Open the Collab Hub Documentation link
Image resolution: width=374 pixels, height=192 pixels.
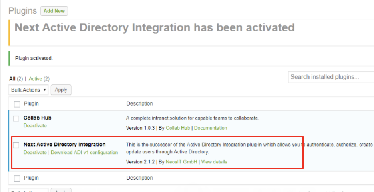(210, 128)
